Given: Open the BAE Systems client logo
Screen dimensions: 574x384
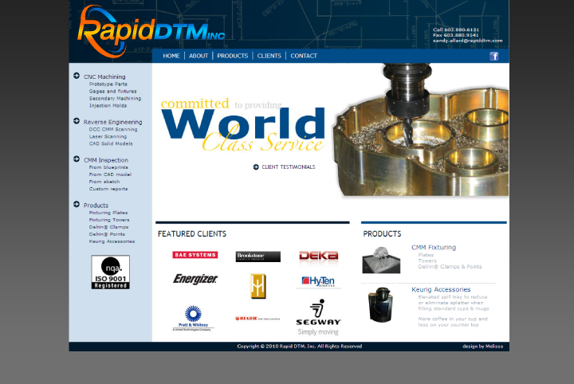Looking at the screenshot, I should 195,255.
